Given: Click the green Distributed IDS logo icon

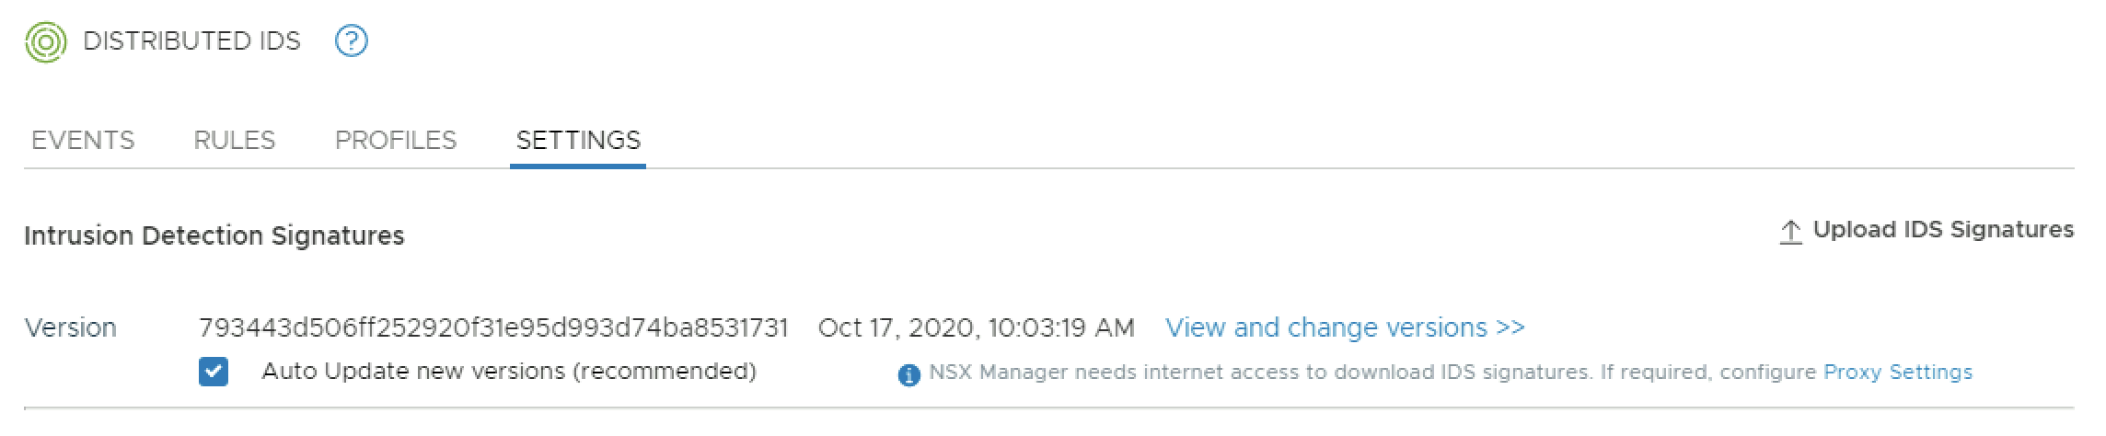Looking at the screenshot, I should click(45, 42).
